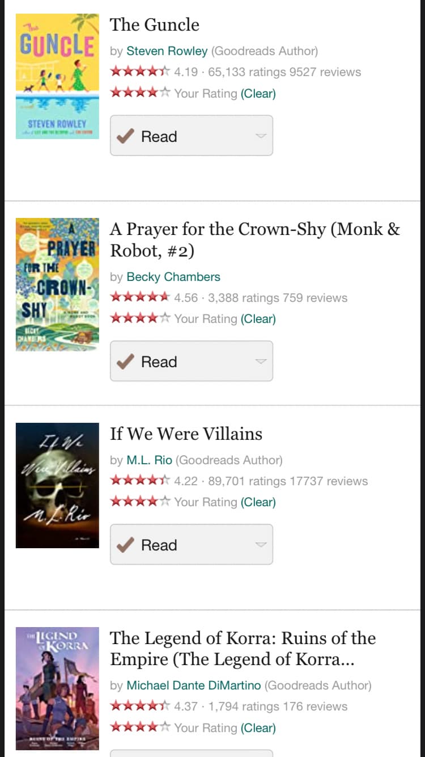Open If We Were Villains cover image
The width and height of the screenshot is (425, 757).
57,485
